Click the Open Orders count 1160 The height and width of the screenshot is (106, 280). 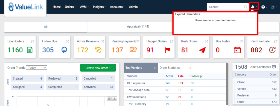pos(15,50)
